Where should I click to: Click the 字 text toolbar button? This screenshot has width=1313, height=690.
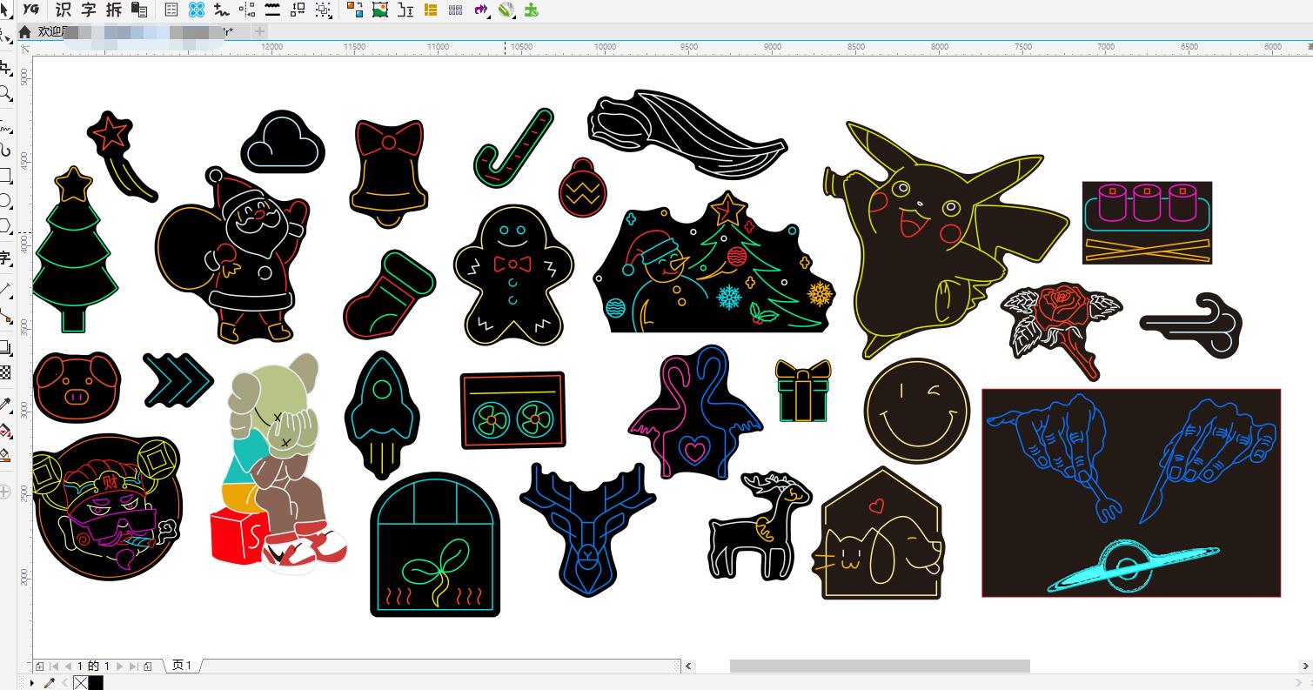point(88,10)
